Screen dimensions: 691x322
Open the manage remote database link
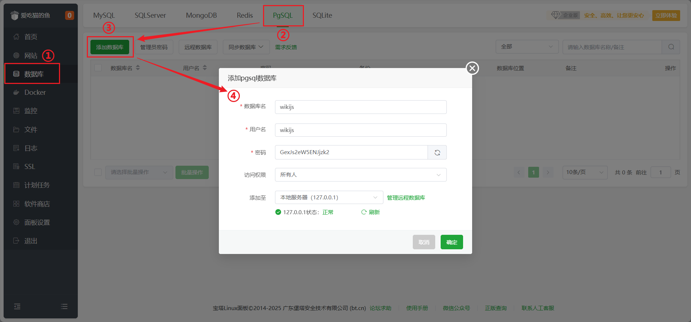406,198
